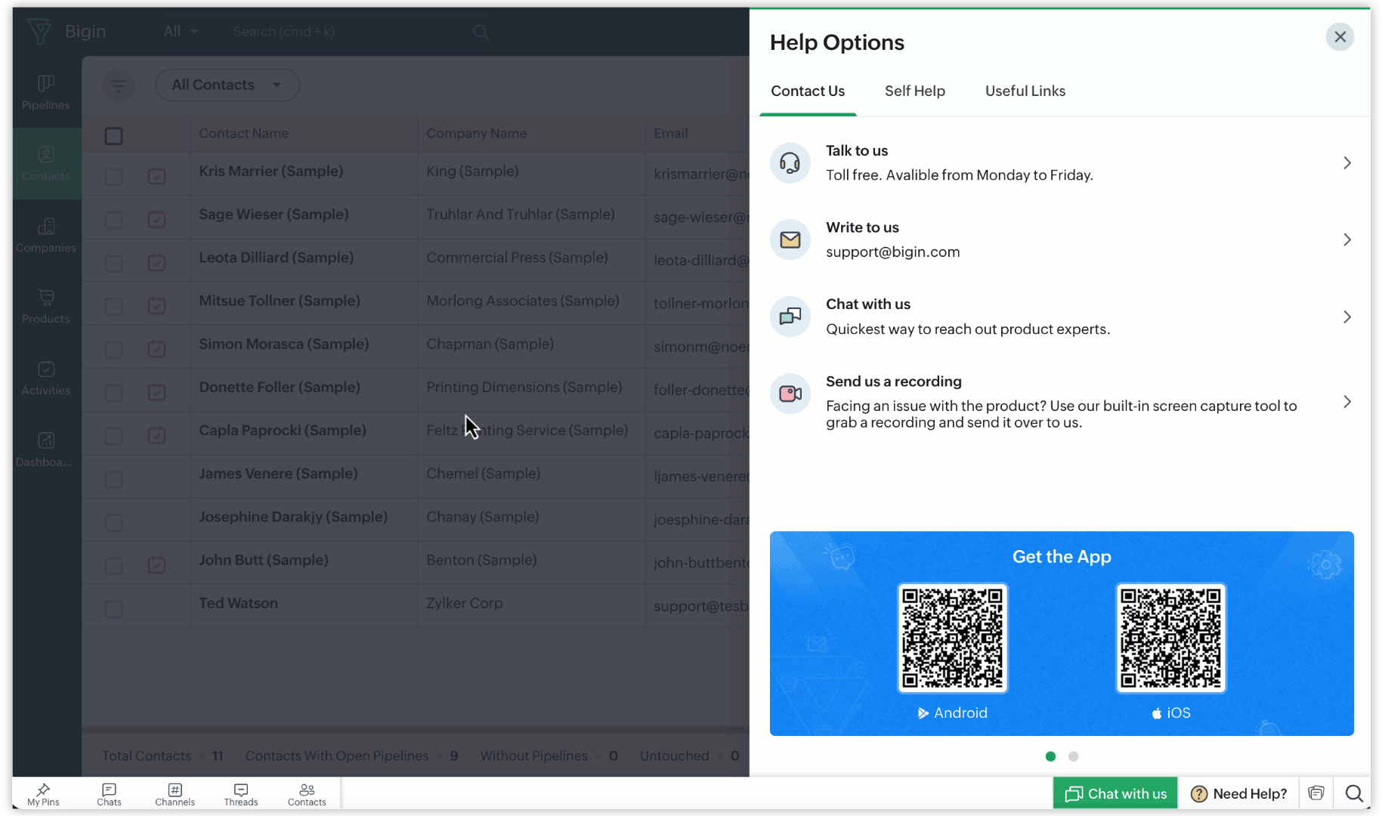Viewport: 1382px width, 816px height.
Task: Check the Donette Foller row checkbox
Action: [x=113, y=392]
